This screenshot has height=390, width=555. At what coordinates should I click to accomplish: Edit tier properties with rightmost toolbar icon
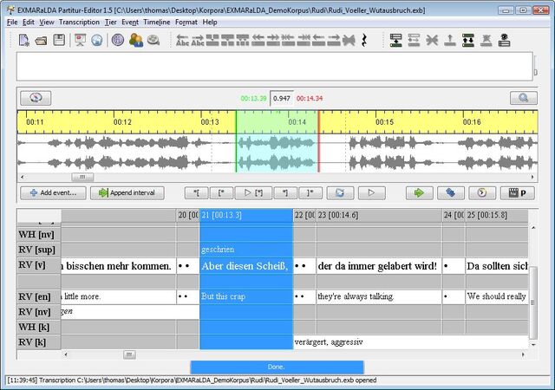pos(504,40)
